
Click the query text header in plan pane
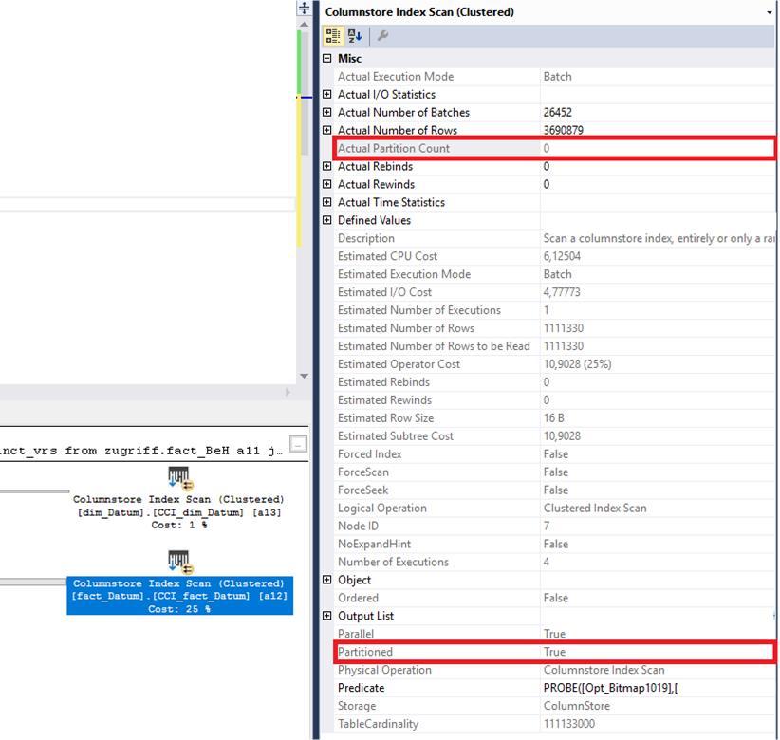tap(142, 451)
